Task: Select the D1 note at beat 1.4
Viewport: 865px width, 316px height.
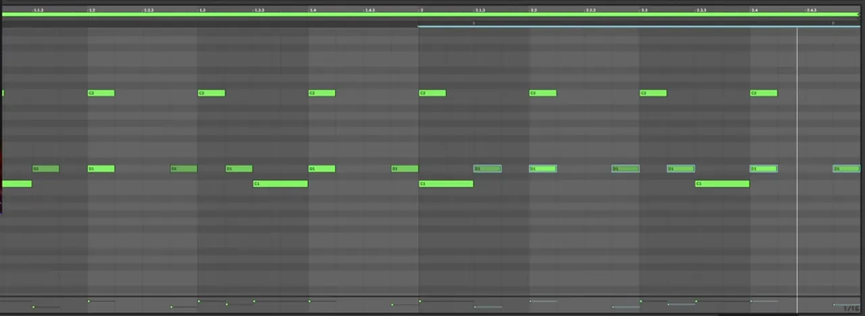Action: [322, 169]
